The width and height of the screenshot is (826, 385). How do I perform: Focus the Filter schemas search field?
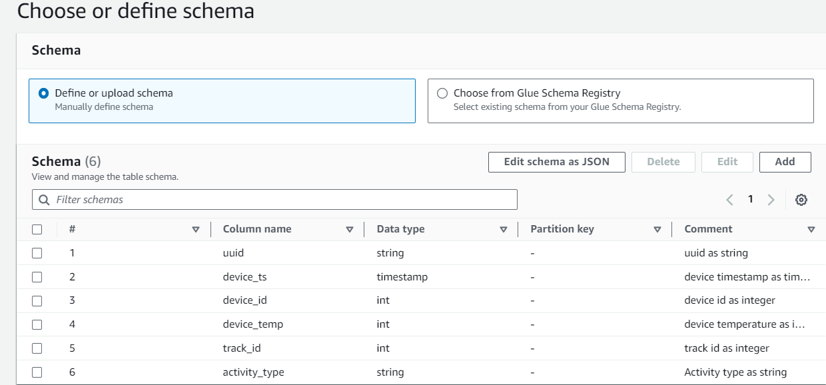(x=280, y=200)
